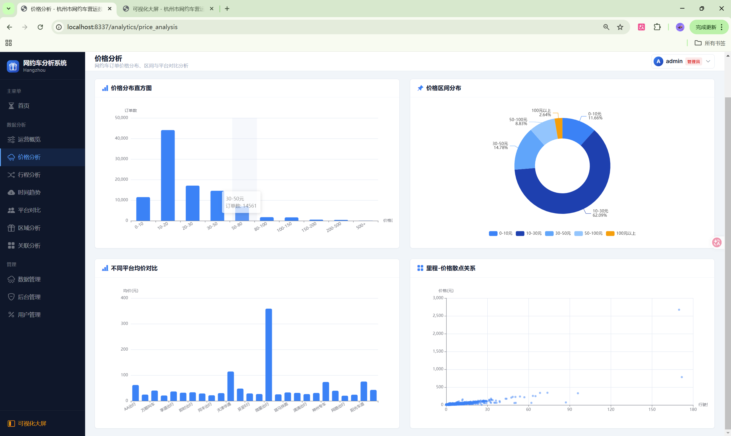The width and height of the screenshot is (731, 436).
Task: Toggle 0-10元 legend item in pie chart
Action: click(500, 233)
